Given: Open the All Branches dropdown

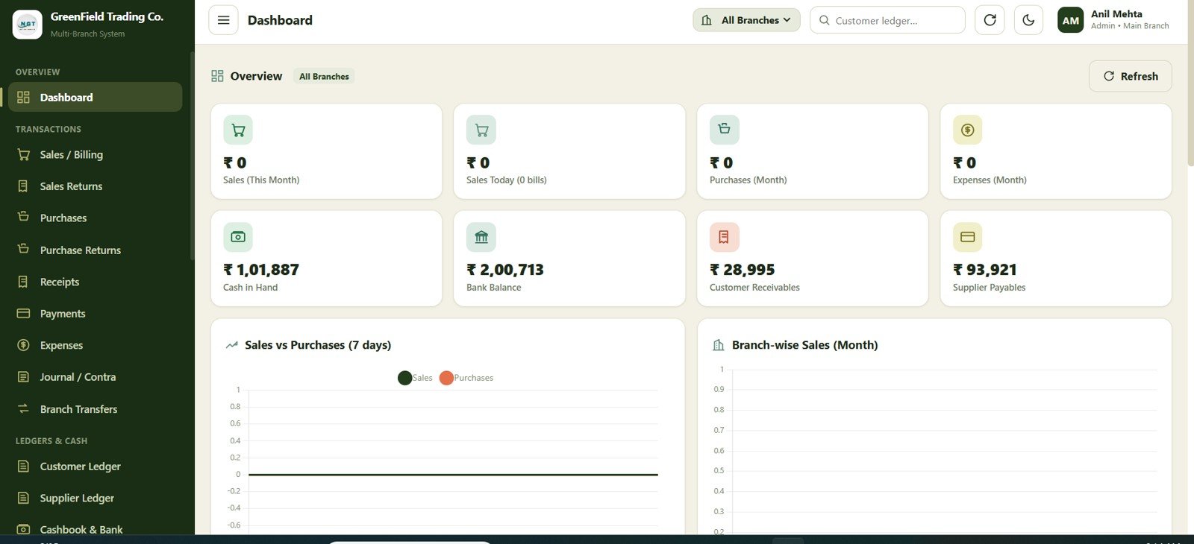Looking at the screenshot, I should pos(746,20).
